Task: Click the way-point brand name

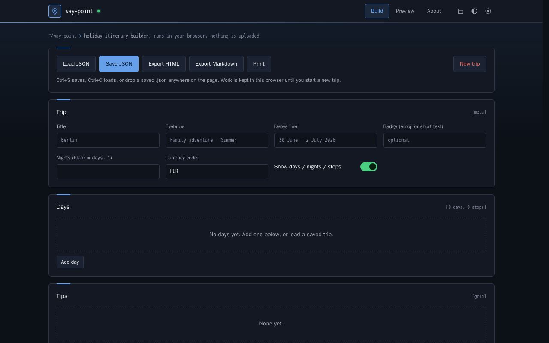Action: (x=79, y=11)
